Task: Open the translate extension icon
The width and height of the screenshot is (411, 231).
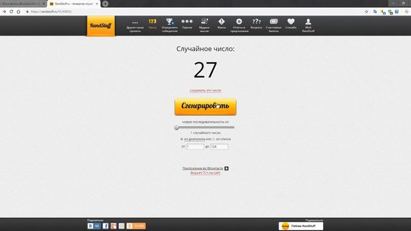Action: 375,12
